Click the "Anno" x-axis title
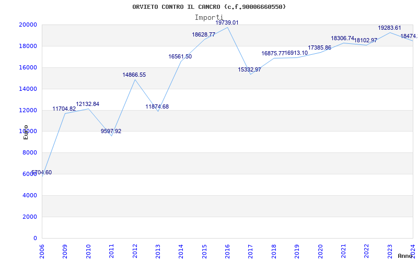 coord(405,256)
